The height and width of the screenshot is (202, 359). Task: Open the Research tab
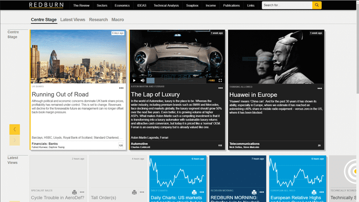(x=98, y=20)
